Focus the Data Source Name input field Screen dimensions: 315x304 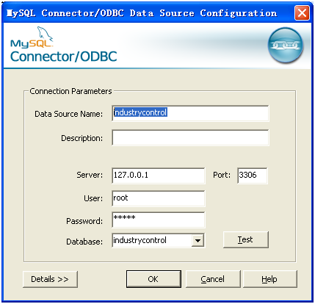190,113
